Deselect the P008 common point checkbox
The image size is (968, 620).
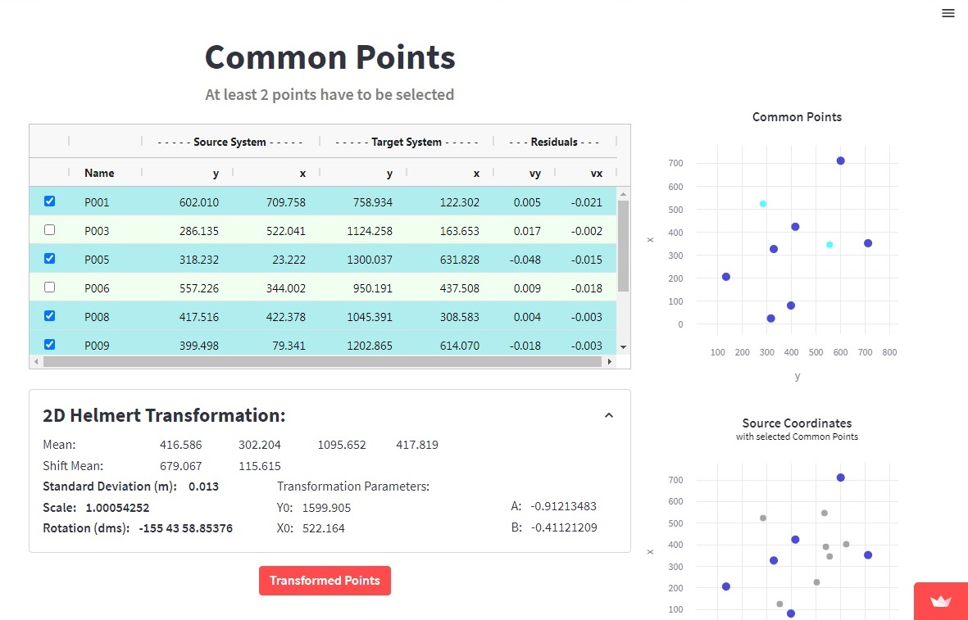(49, 316)
